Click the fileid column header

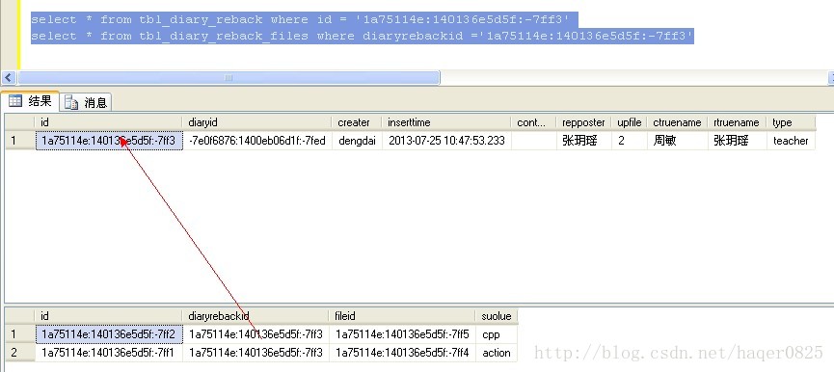402,316
